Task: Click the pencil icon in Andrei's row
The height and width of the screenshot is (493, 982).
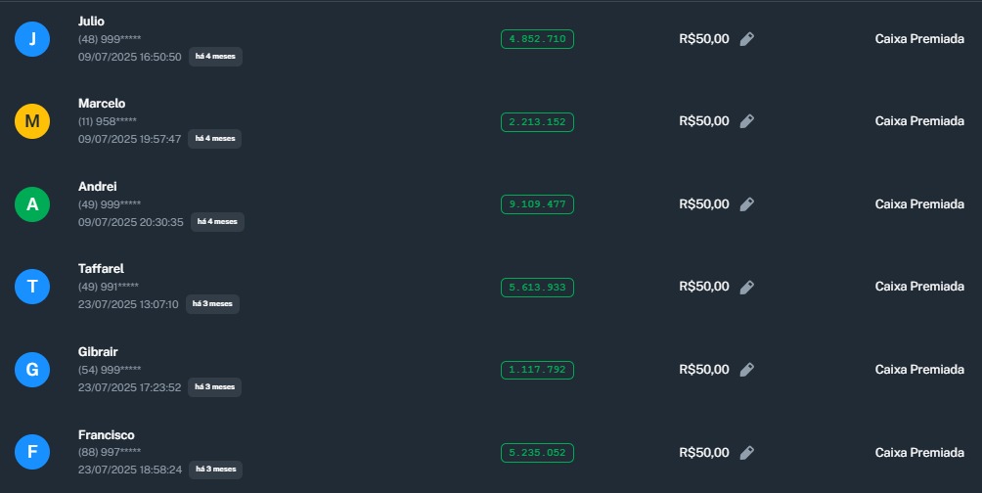Action: pos(746,204)
